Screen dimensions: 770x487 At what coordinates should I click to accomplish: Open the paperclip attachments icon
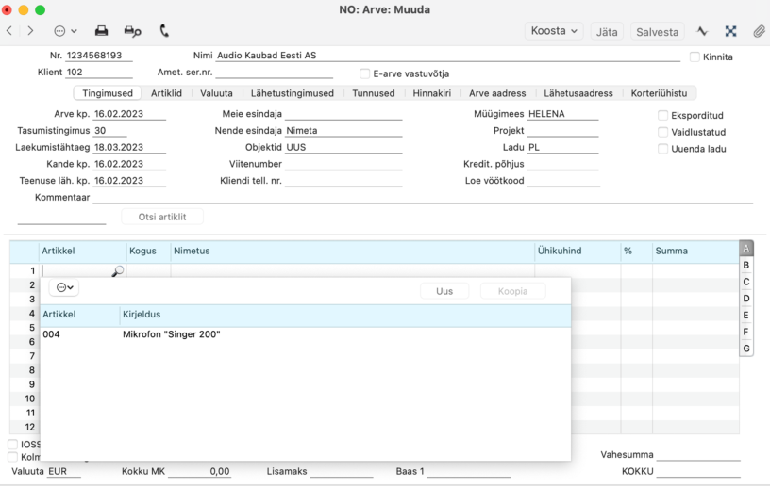pos(760,31)
